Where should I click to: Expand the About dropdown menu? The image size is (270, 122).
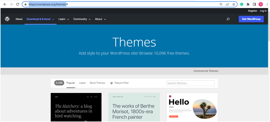click(100, 19)
